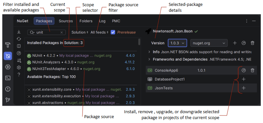Click the 6.1.0 available version link
Screen dimensions: 263x123
tap(130, 69)
